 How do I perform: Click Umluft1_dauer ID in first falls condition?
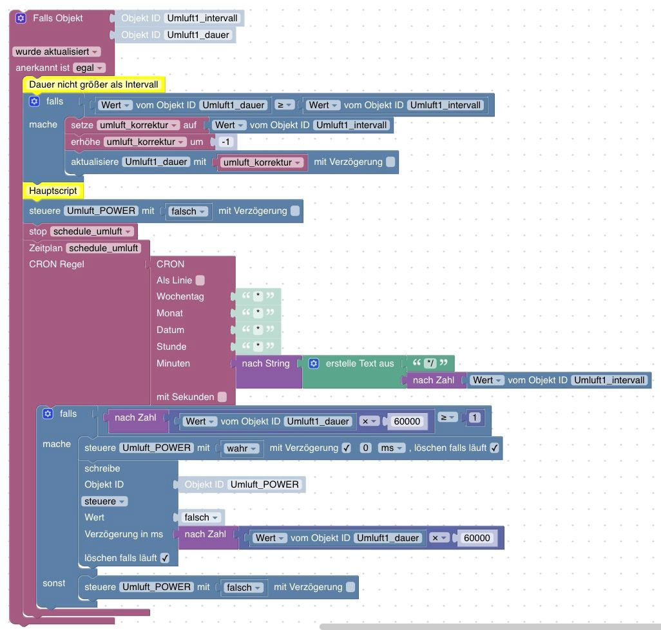pyautogui.click(x=234, y=105)
